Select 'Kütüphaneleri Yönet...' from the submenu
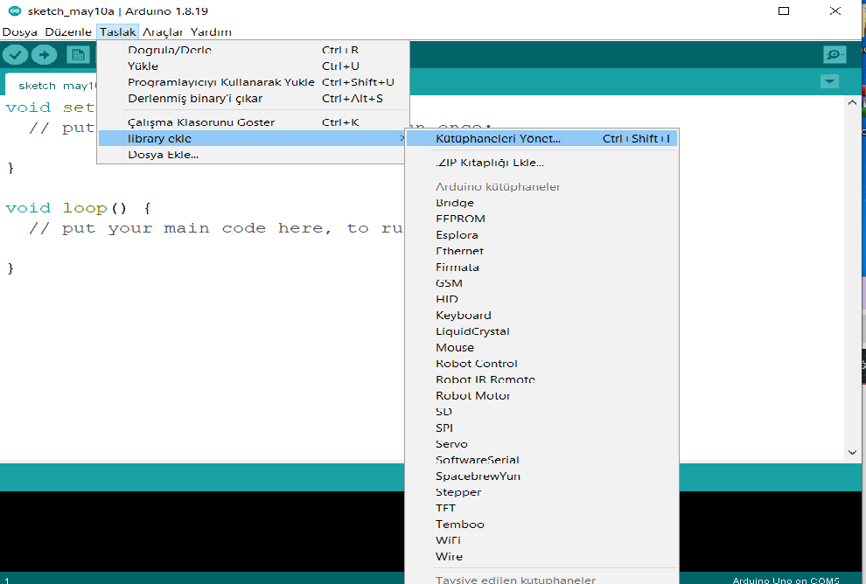 tap(498, 139)
